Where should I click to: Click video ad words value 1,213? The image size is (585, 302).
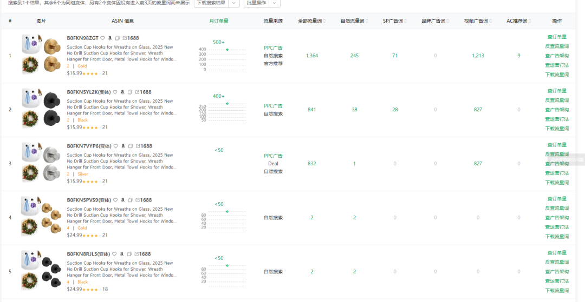click(x=478, y=56)
